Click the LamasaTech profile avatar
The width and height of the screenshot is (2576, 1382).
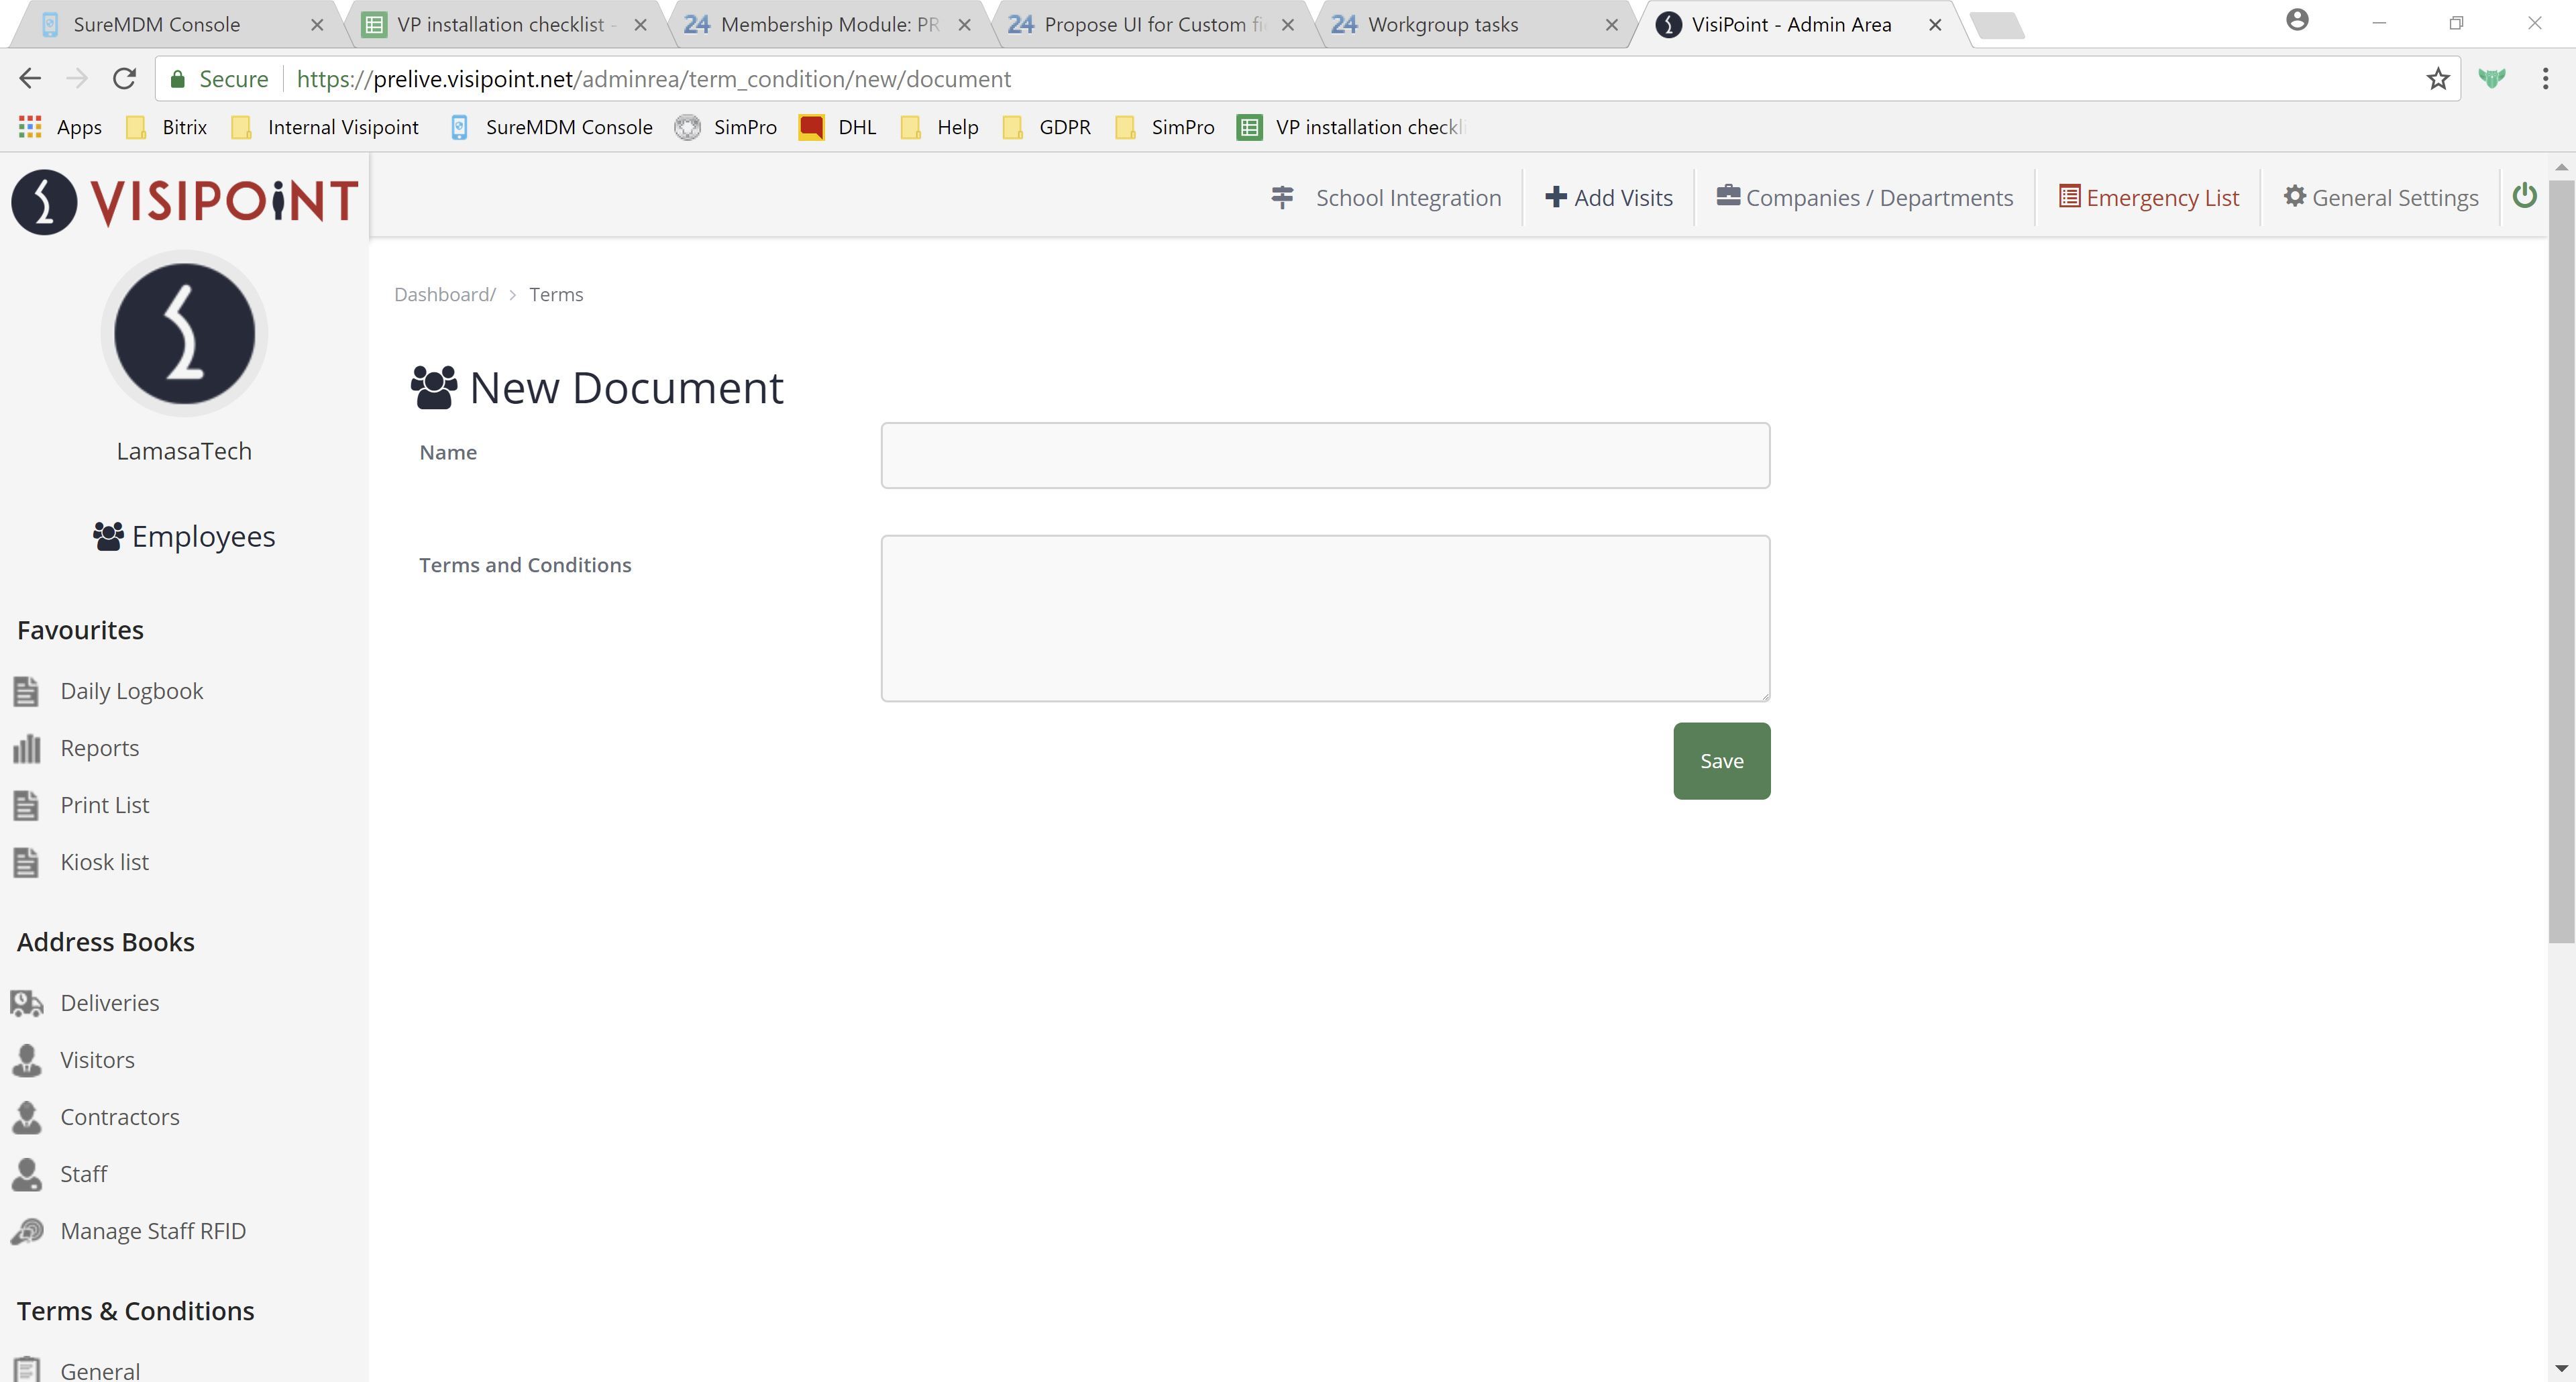(184, 334)
